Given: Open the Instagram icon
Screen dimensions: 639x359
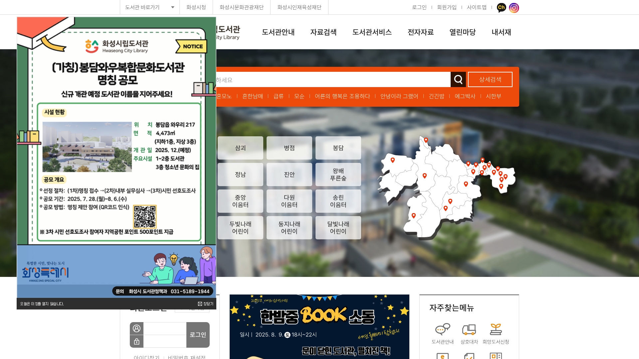Looking at the screenshot, I should pyautogui.click(x=514, y=8).
